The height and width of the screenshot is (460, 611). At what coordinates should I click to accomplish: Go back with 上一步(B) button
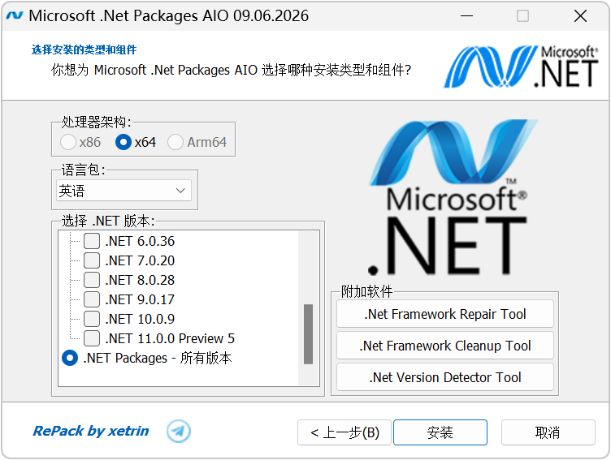pos(344,432)
